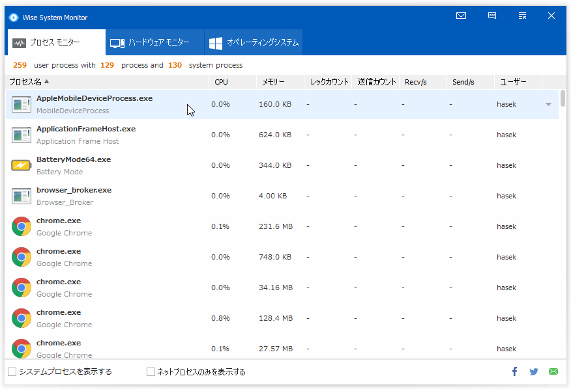Open the feedback chat icon in title bar
This screenshot has width=571, height=389.
click(492, 16)
